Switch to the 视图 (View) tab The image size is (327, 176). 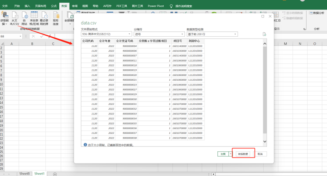(x=85, y=6)
